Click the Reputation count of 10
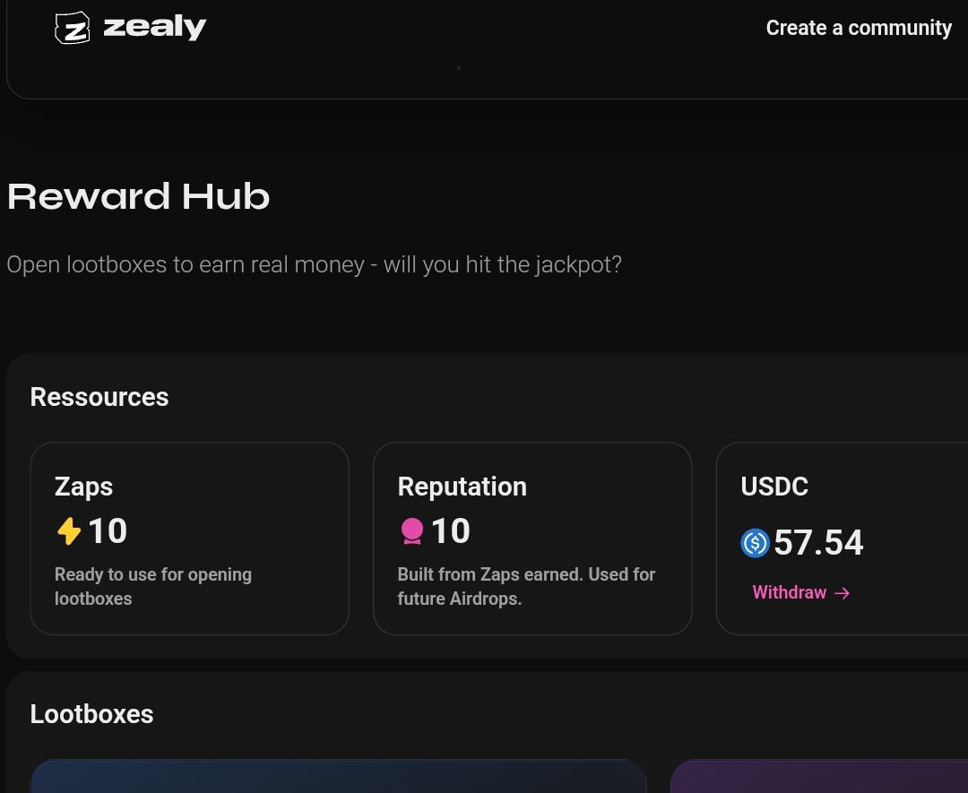This screenshot has height=793, width=968. tap(451, 530)
